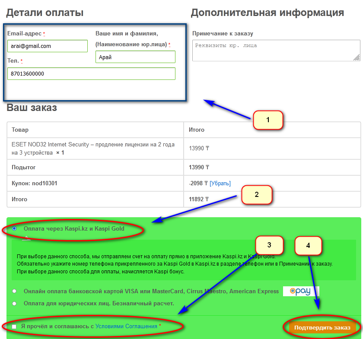The height and width of the screenshot is (339, 363).
Task: Click the Ваш заказ heading
Action: tap(32, 108)
